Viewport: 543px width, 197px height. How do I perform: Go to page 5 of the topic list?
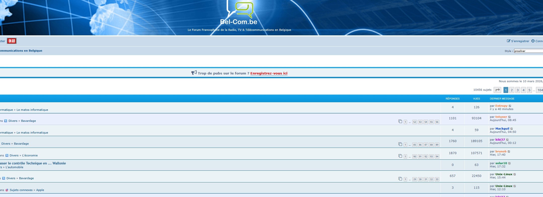529,90
